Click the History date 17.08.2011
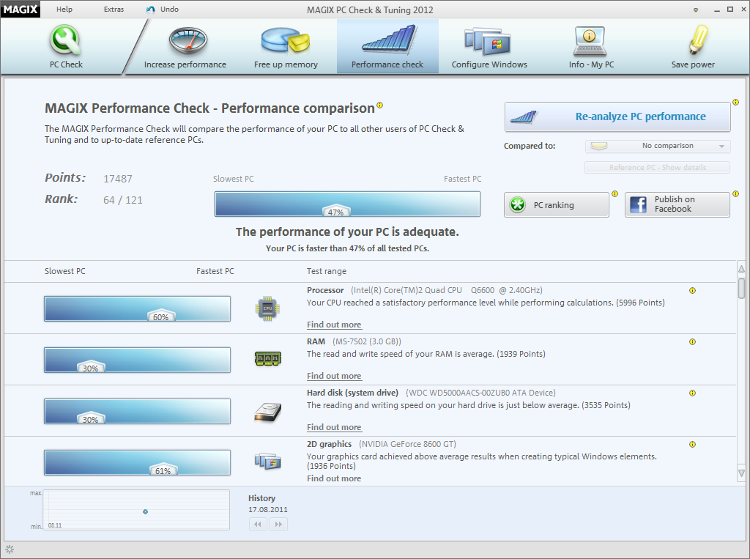The height and width of the screenshot is (559, 750). pos(268,510)
